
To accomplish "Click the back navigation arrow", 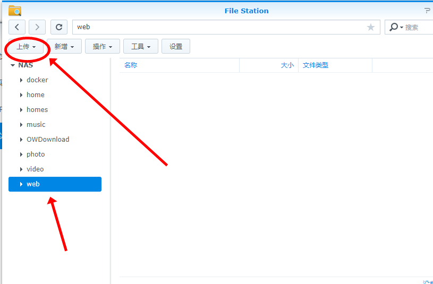I will click(18, 27).
